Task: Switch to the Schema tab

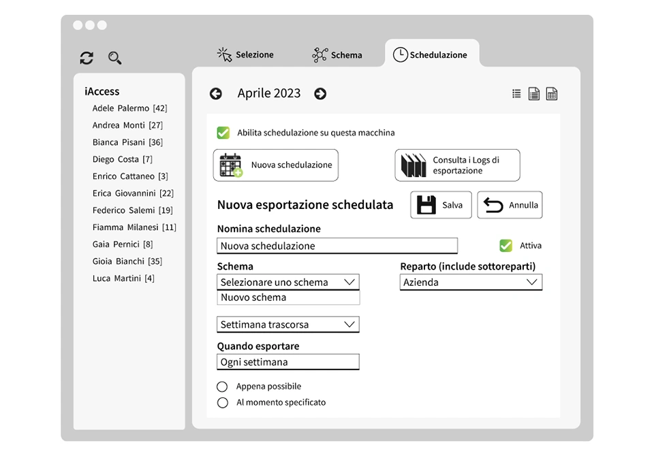Action: [x=337, y=54]
